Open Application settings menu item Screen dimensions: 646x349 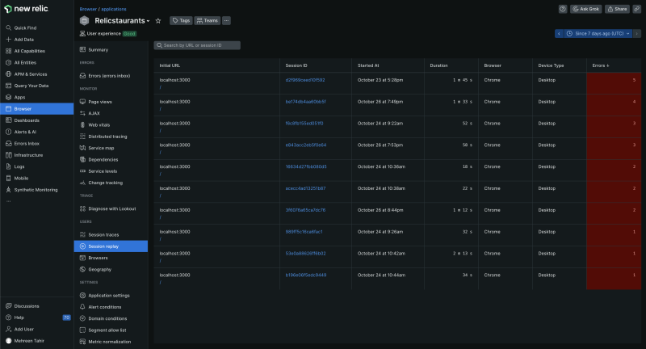pos(109,295)
